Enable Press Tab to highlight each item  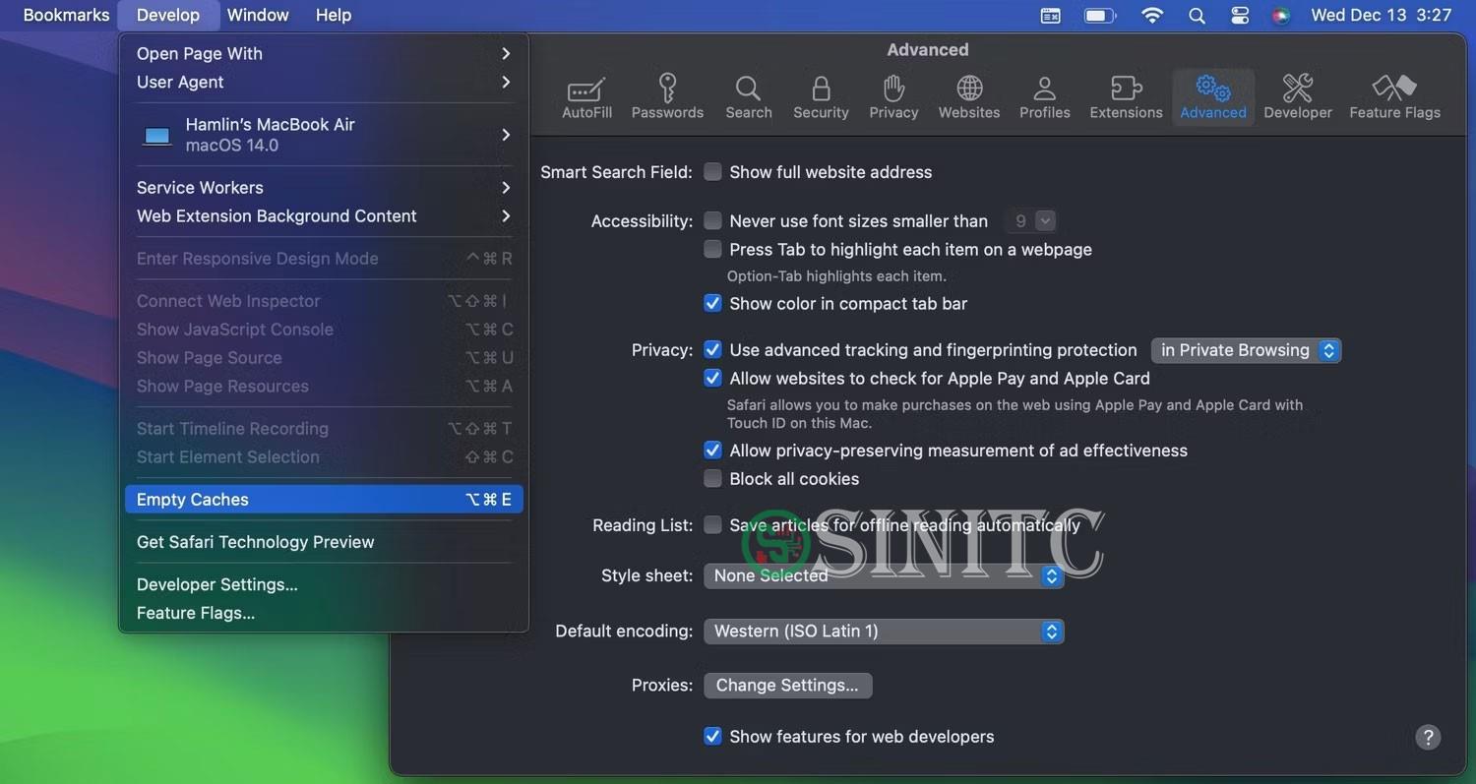(x=712, y=249)
